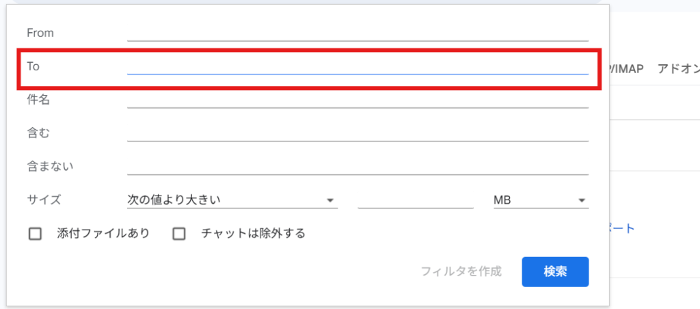Click the 含まない label text
700x309 pixels.
pos(50,166)
